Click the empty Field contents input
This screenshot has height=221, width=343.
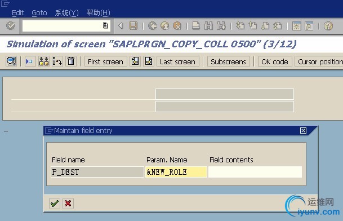(255, 172)
